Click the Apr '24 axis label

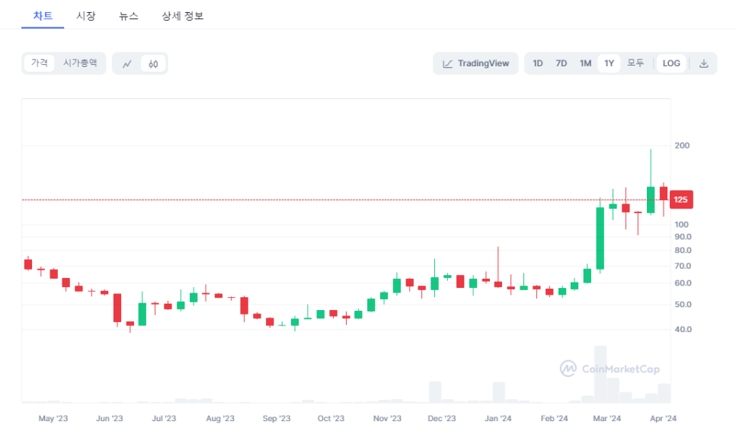(x=664, y=418)
